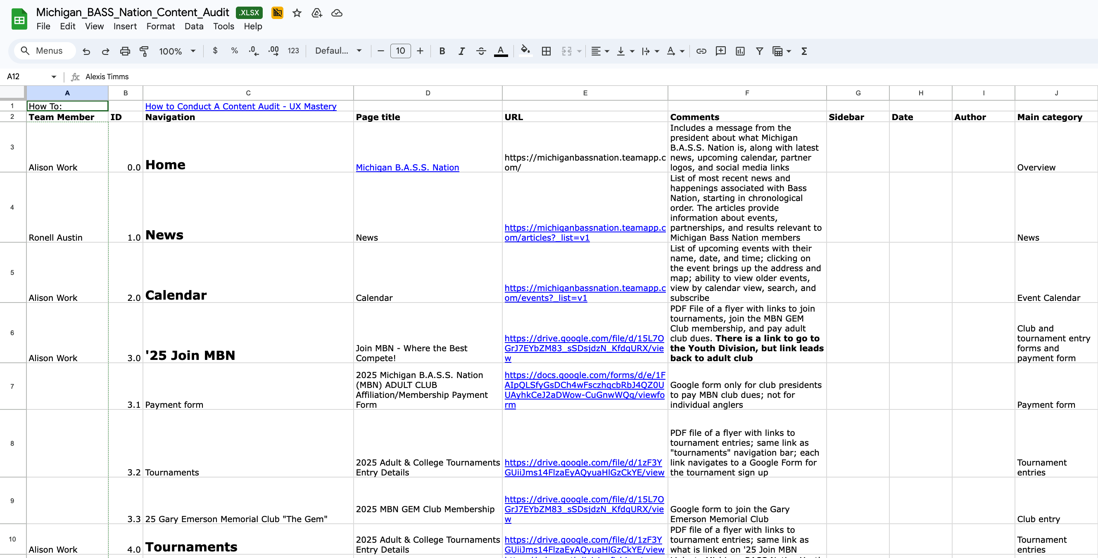Toggle strikethrough formatting
The height and width of the screenshot is (558, 1098).
point(481,51)
